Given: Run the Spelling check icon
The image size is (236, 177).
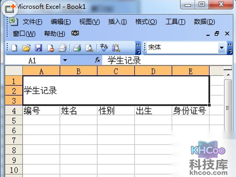Looking at the screenshot, I should [x=104, y=48].
